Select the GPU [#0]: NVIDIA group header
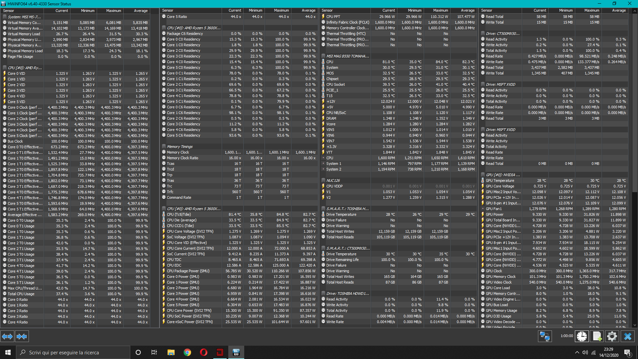Viewport: 638px width, 359px height. 554,175
